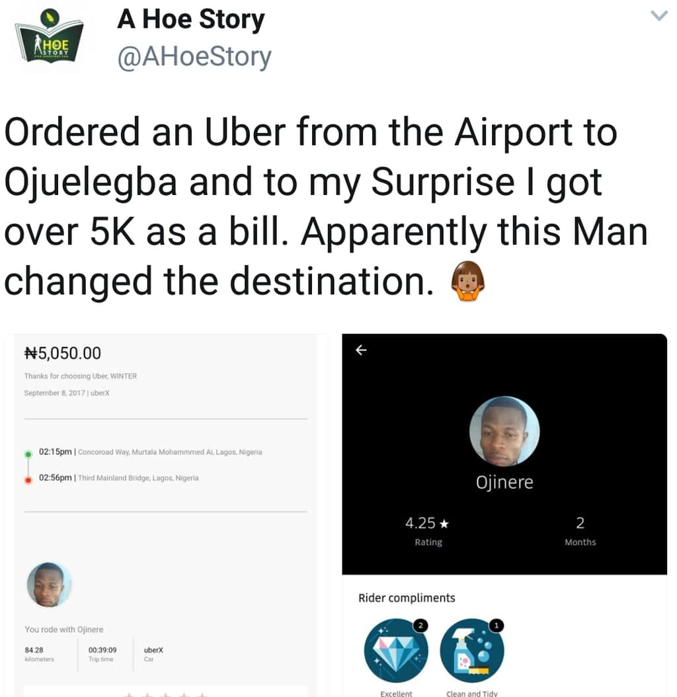Click the Rider compliments heading
677x697 pixels.
pos(407,598)
